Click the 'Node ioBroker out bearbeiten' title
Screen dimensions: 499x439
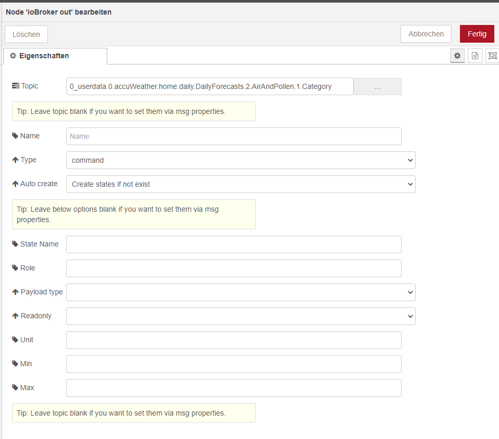pyautogui.click(x=58, y=12)
